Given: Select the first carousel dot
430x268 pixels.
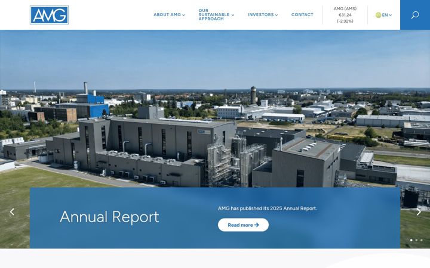Looking at the screenshot, I should click(411, 240).
